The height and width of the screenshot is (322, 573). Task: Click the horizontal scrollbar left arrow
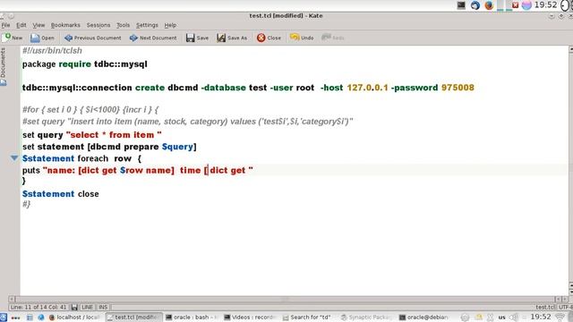12,299
